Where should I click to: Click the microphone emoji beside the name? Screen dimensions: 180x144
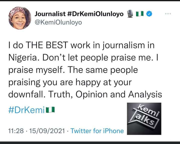point(130,14)
